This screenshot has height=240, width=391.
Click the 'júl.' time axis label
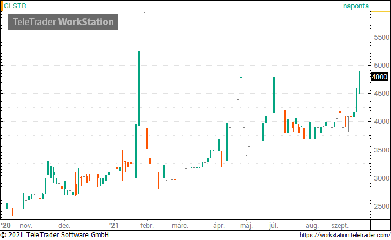pos(274,226)
